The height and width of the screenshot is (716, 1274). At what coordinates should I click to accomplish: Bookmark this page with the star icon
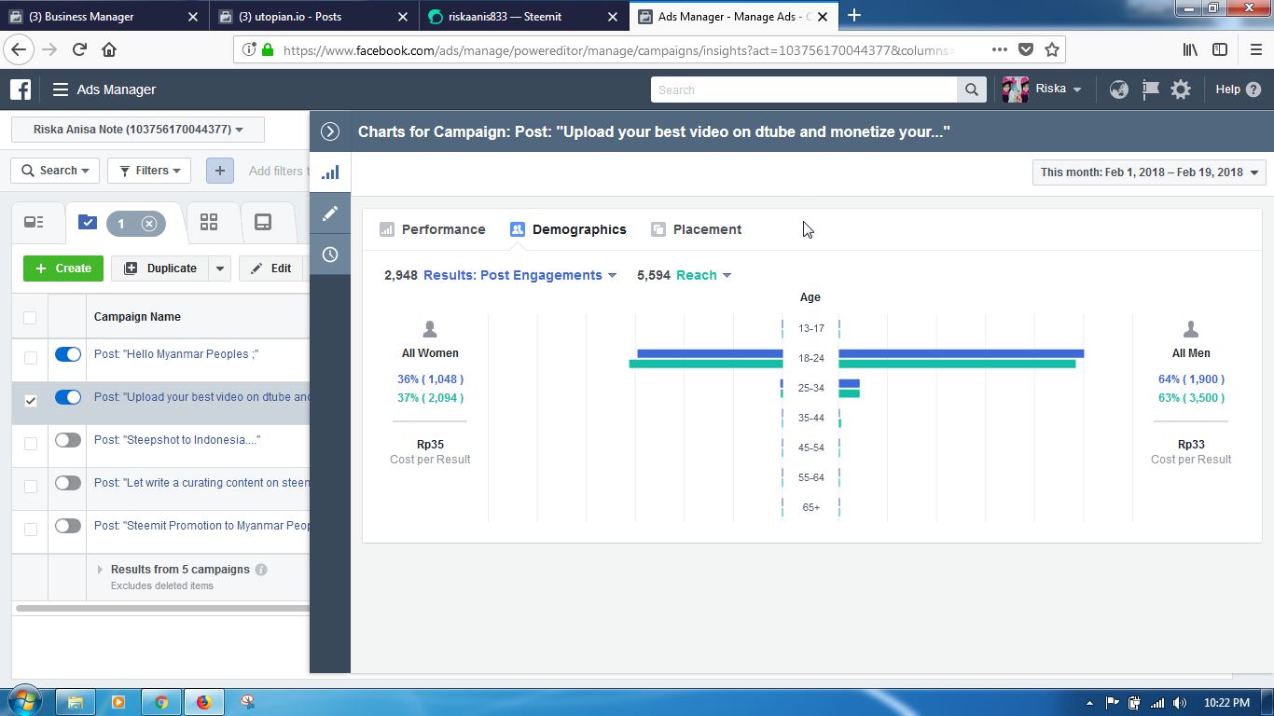coord(1052,49)
